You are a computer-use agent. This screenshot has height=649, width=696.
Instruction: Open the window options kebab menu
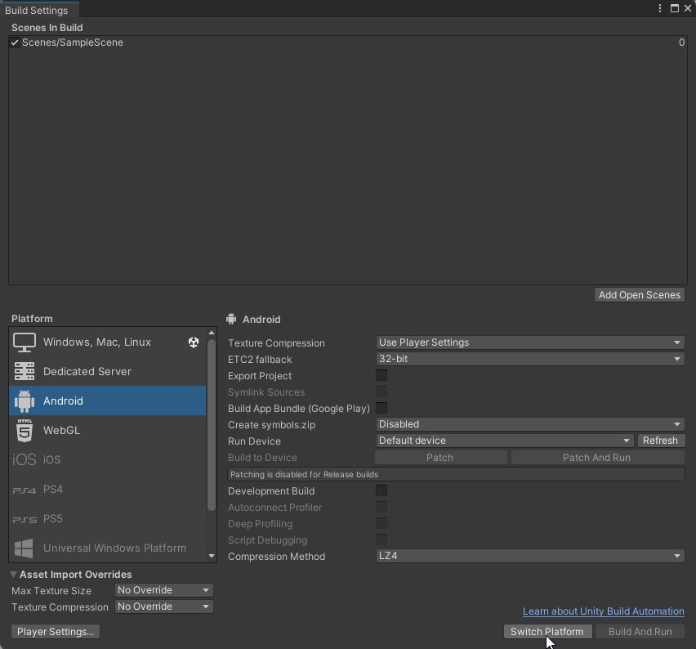click(660, 8)
